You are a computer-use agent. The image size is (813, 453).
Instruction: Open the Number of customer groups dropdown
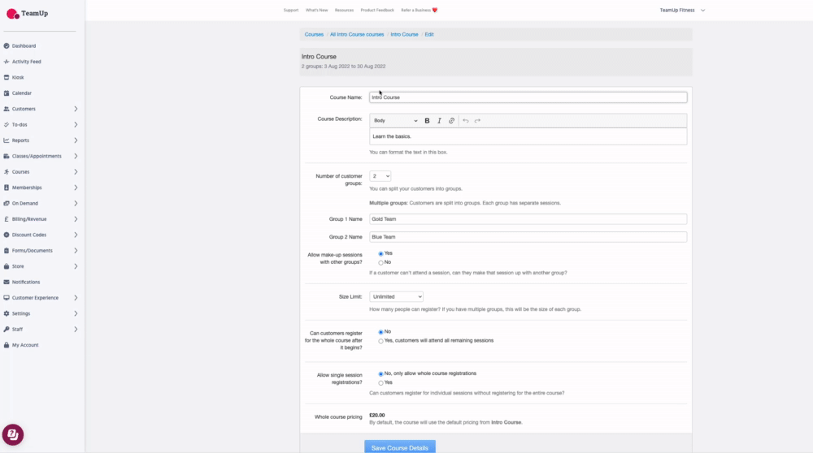pyautogui.click(x=380, y=176)
